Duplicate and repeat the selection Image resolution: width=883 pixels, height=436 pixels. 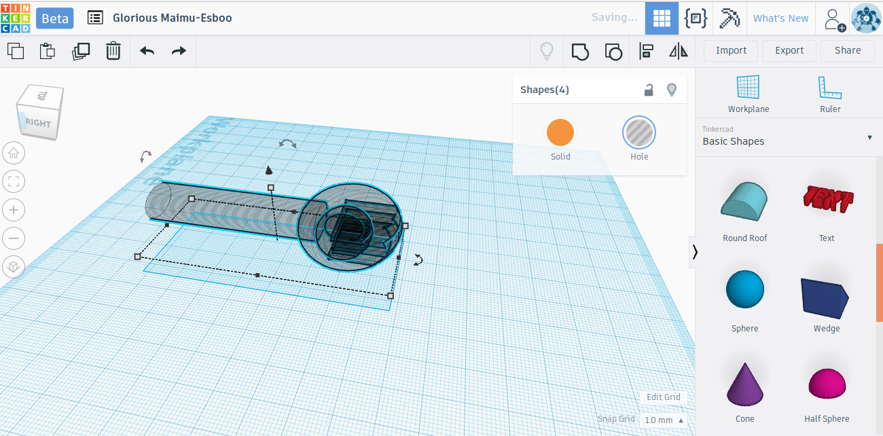81,51
